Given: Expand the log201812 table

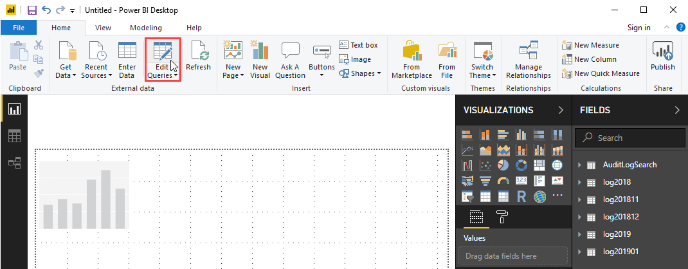Looking at the screenshot, I should 579,218.
